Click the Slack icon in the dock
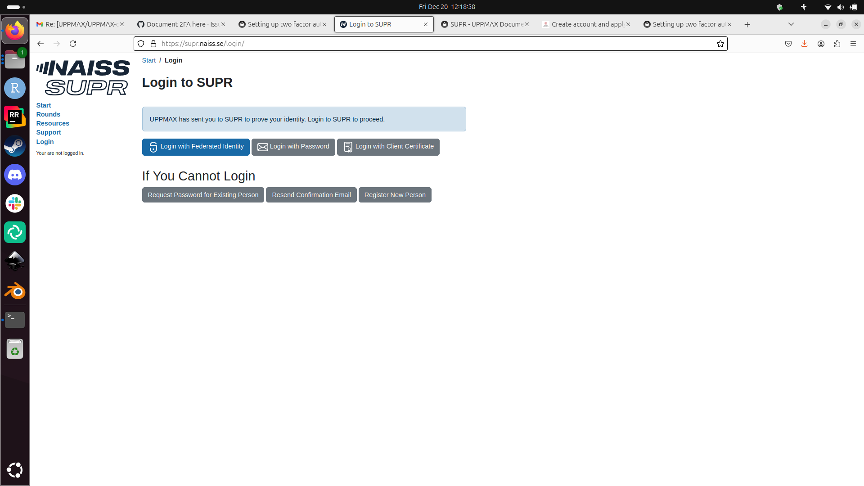Image resolution: width=864 pixels, height=486 pixels. tap(15, 203)
